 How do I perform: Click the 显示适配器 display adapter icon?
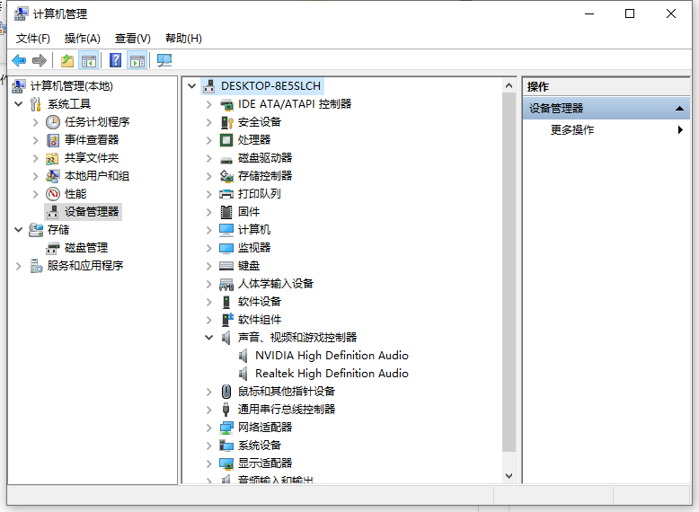coord(226,463)
